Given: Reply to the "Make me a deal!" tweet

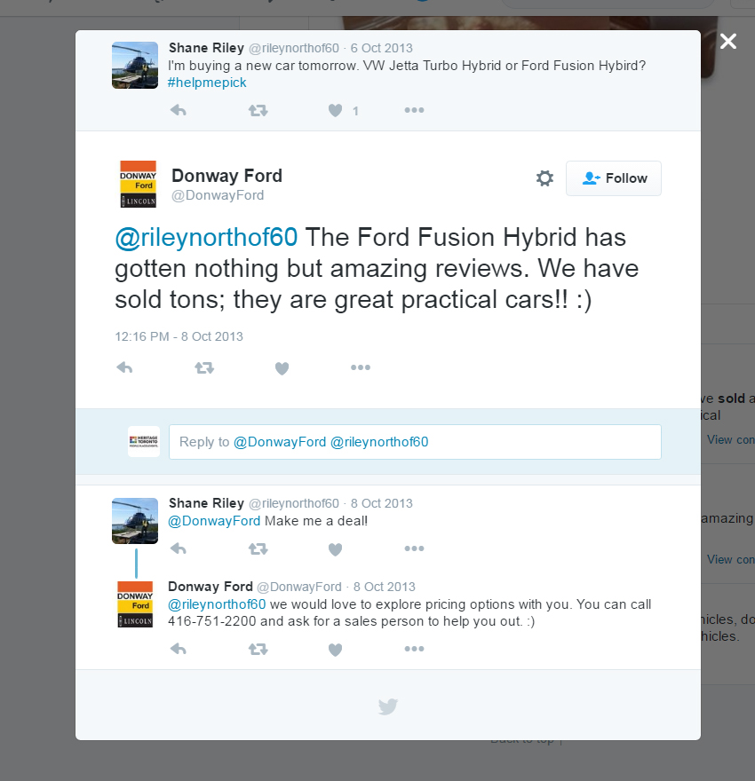Looking at the screenshot, I should pyautogui.click(x=179, y=549).
